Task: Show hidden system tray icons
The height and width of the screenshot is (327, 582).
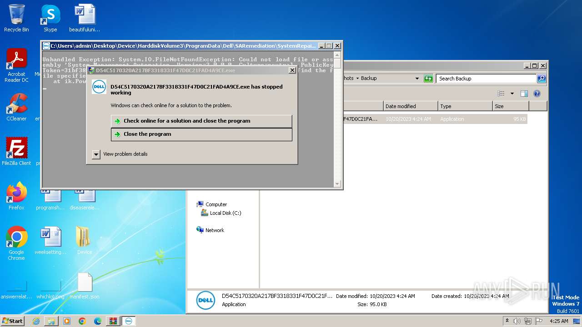Action: click(x=507, y=321)
